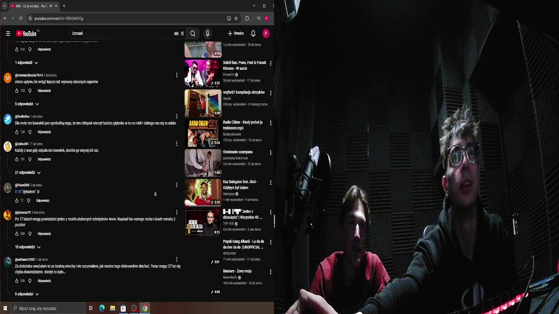The height and width of the screenshot is (314, 559).
Task: Open 'Popek Gang Albanii' video title
Action: click(244, 244)
